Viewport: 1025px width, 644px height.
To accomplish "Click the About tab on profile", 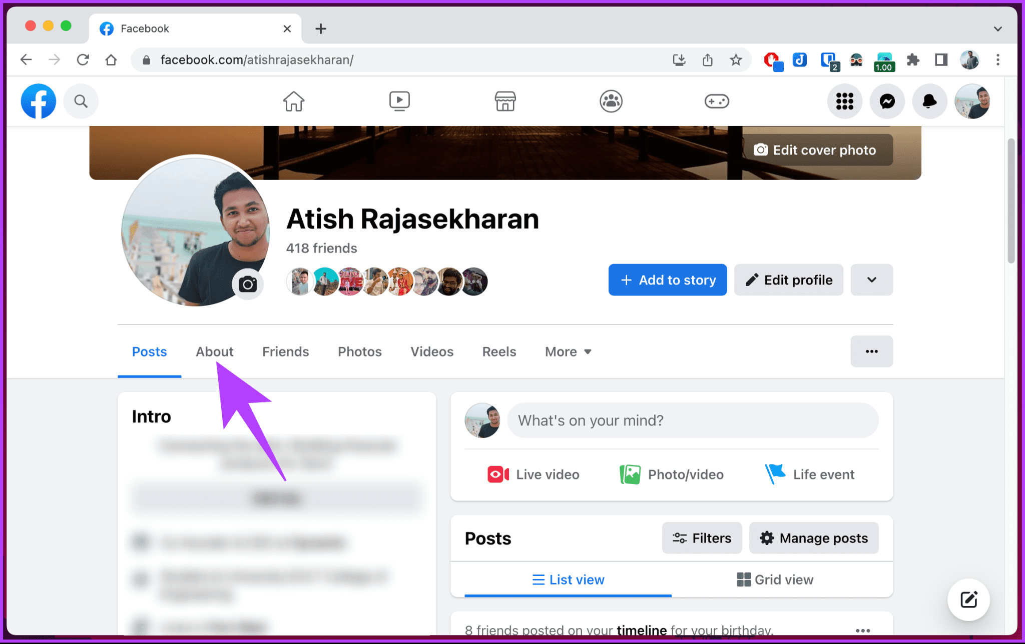I will [214, 351].
